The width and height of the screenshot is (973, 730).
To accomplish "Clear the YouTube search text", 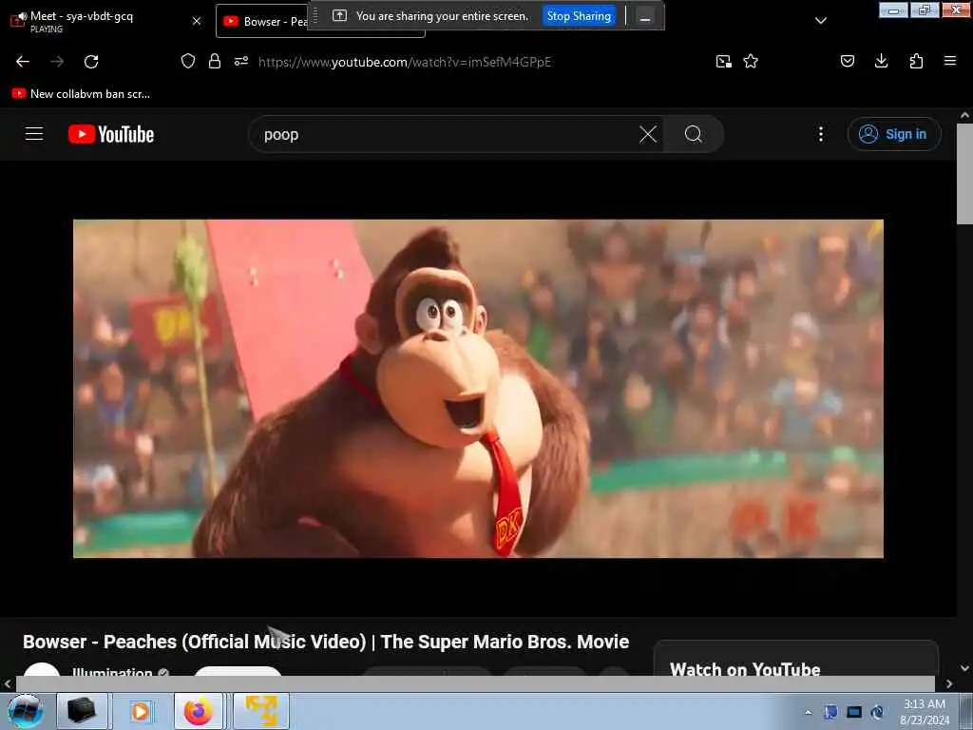I will coord(648,134).
